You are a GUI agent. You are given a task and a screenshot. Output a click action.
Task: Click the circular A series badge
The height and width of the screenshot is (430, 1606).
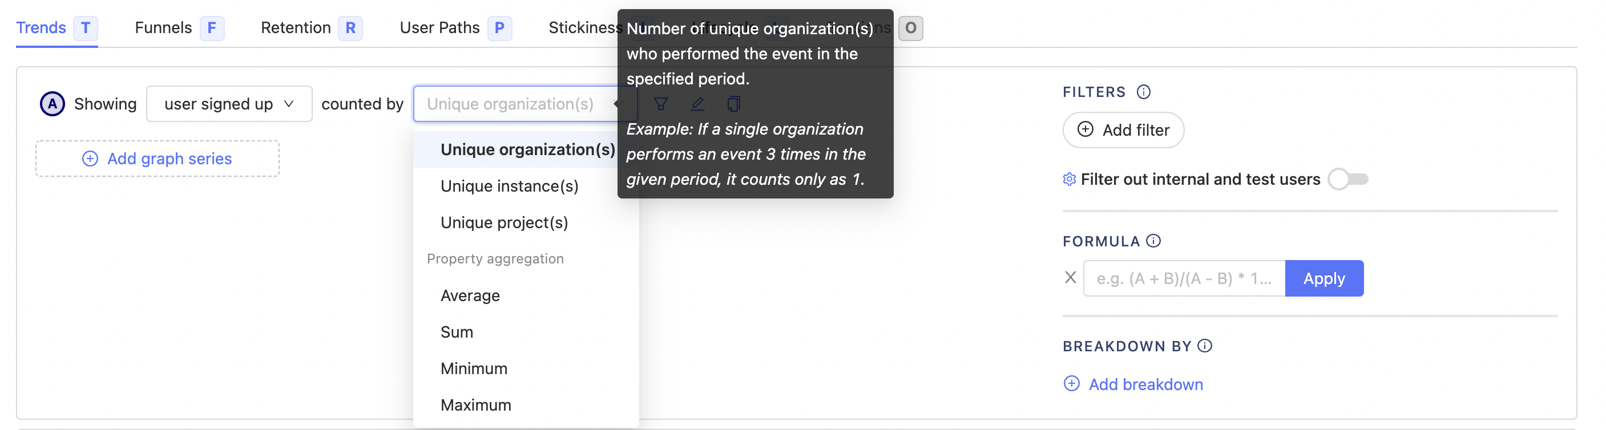(x=53, y=104)
